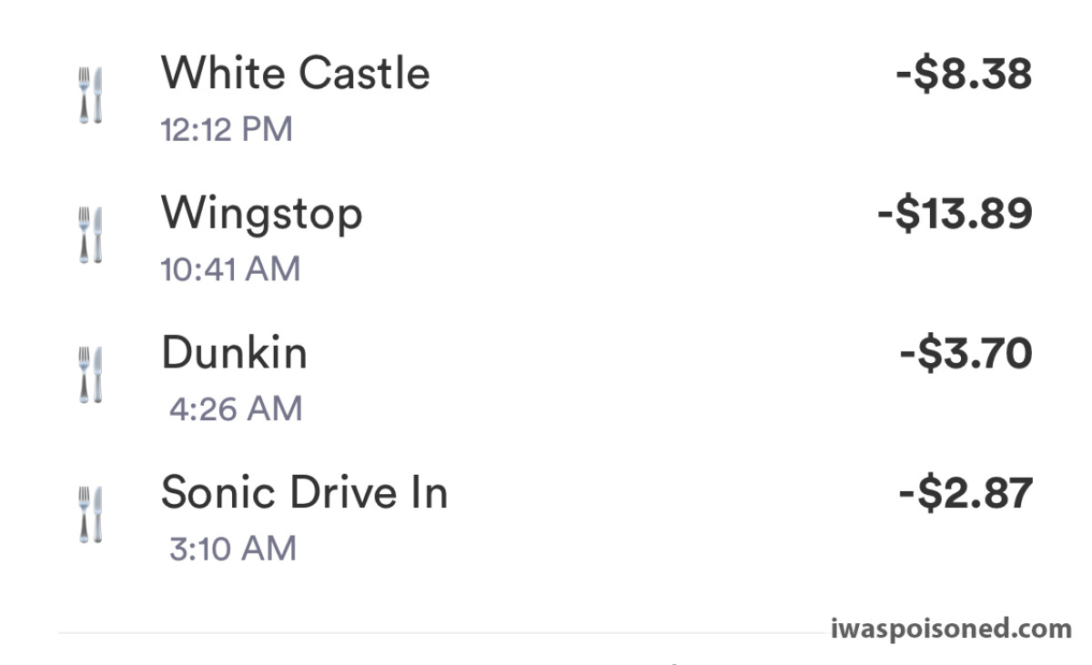Click the word Castle in White Castle
This screenshot has height=665, width=1092.
(365, 72)
